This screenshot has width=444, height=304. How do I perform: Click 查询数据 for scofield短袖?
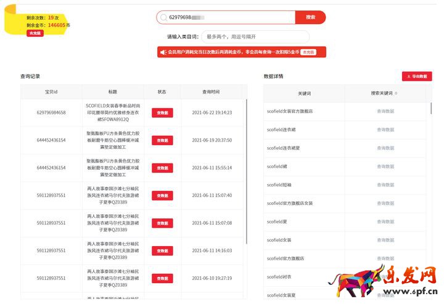[385, 185]
